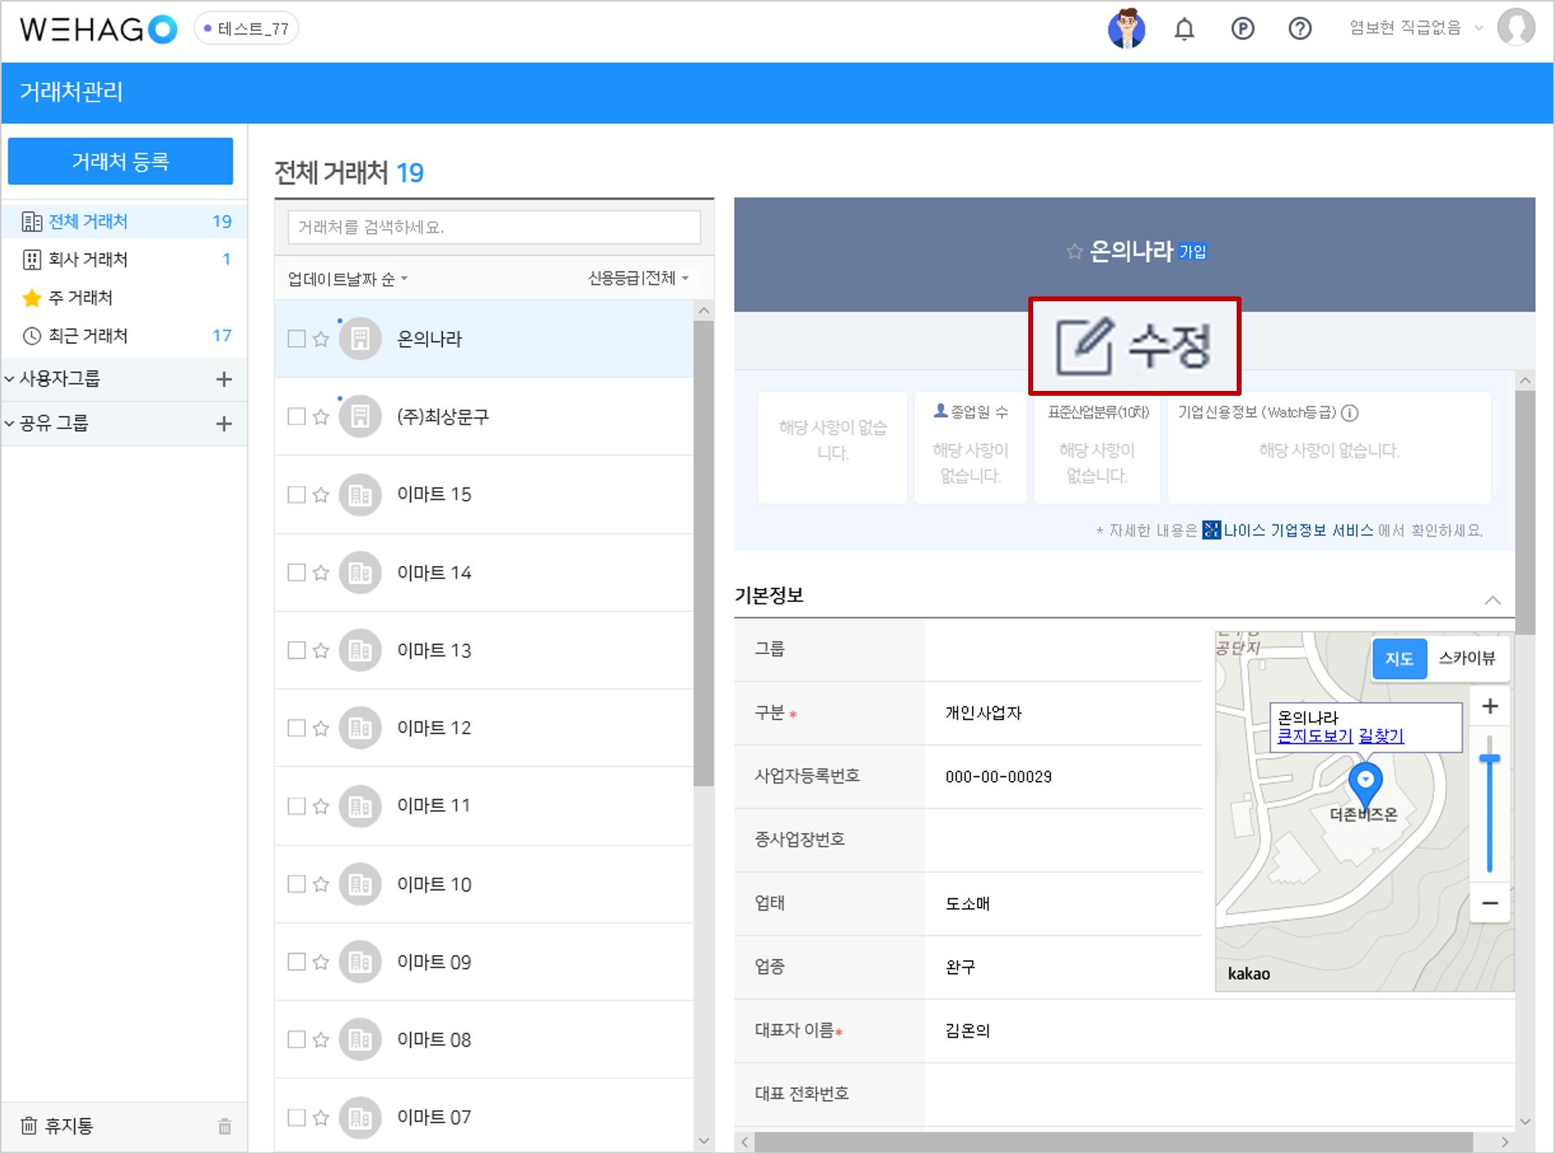Tick the checkbox for 이마트 15
The height and width of the screenshot is (1154, 1555).
[296, 494]
